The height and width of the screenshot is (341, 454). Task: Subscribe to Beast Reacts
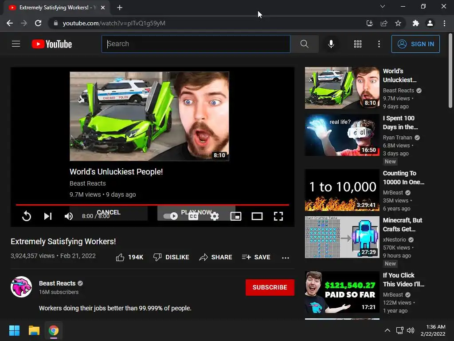[x=270, y=287]
